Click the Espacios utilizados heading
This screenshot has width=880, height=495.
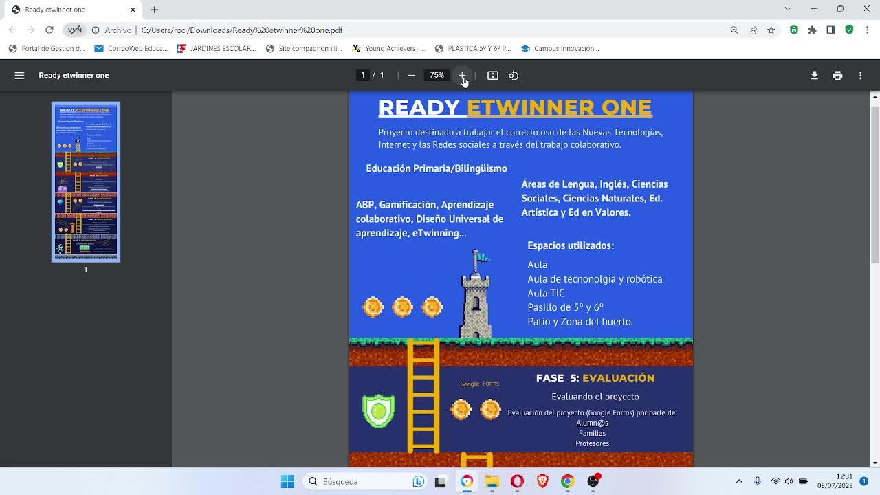(x=571, y=245)
